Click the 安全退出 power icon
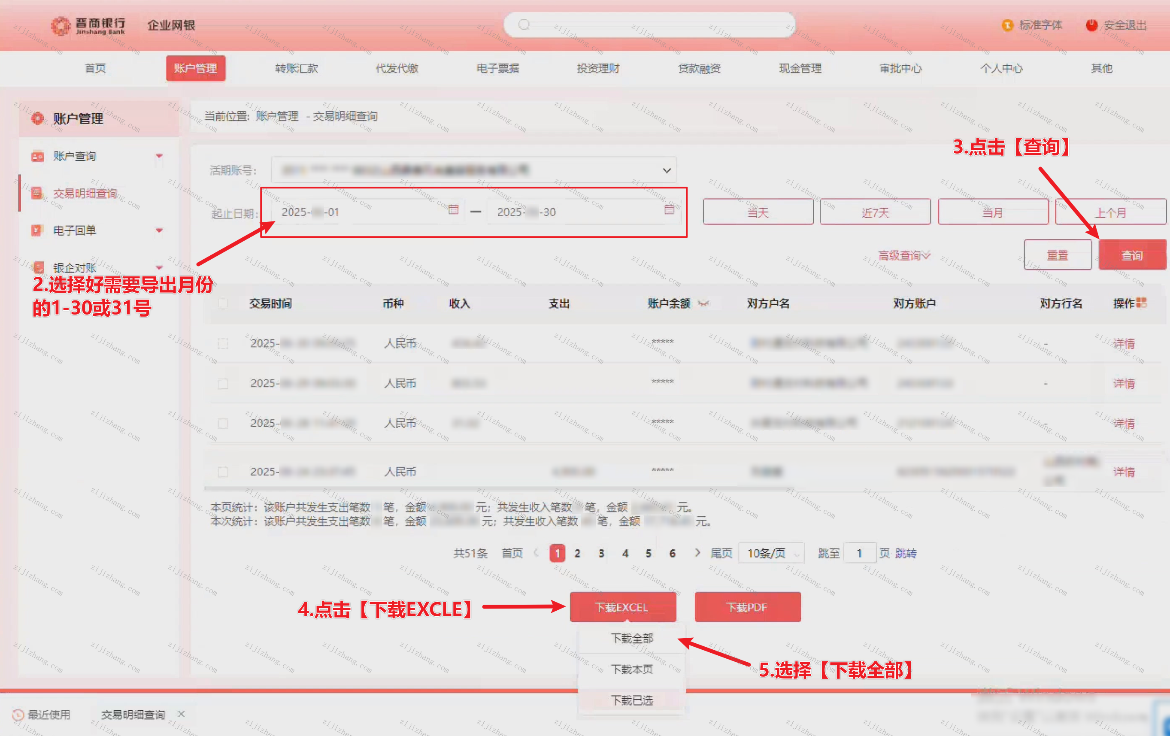Image resolution: width=1170 pixels, height=736 pixels. [x=1092, y=25]
